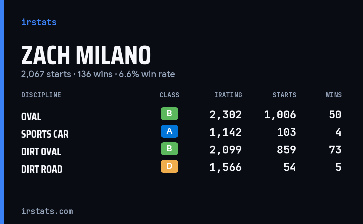Click the green B class badge for Oval
The height and width of the screenshot is (224, 363).
[169, 114]
